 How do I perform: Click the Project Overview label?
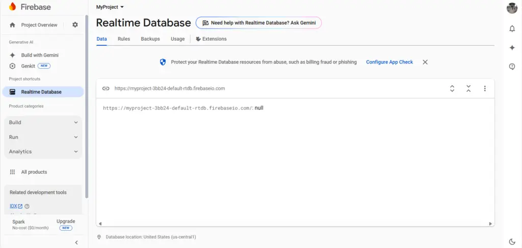point(39,25)
